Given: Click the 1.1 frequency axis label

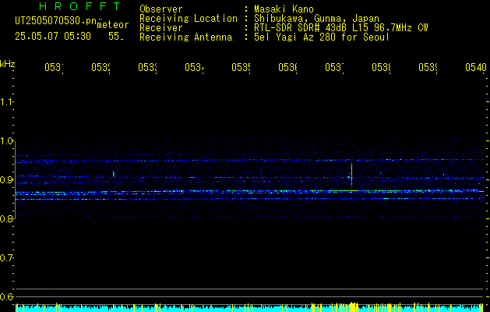Looking at the screenshot, I should pos(6,102).
